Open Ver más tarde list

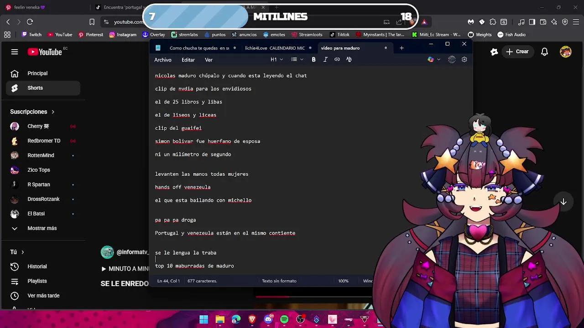43,296
